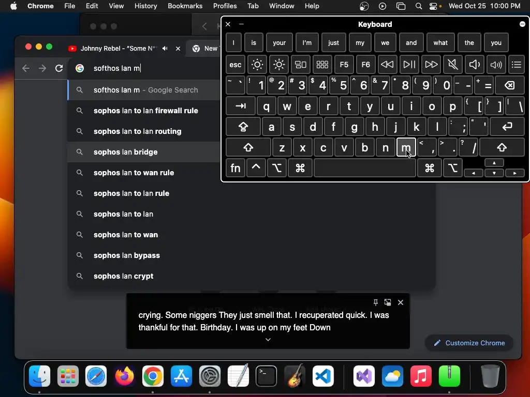The height and width of the screenshot is (397, 530).
Task: Toggle the control caret key
Action: coord(256,168)
